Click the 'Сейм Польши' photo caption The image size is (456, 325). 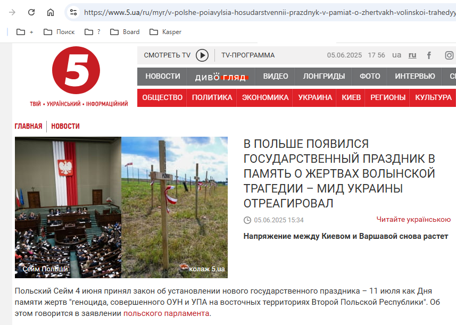45,269
